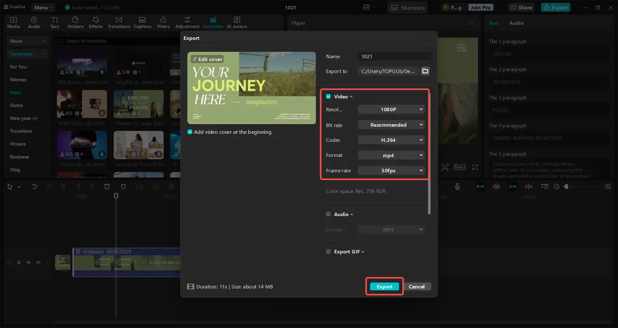Viewport: 618px width, 328px height.
Task: Open the Resolution dropdown showing 1080P
Action: (x=391, y=109)
